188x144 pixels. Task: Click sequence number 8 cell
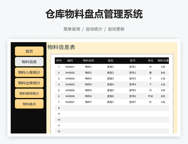click(59, 108)
